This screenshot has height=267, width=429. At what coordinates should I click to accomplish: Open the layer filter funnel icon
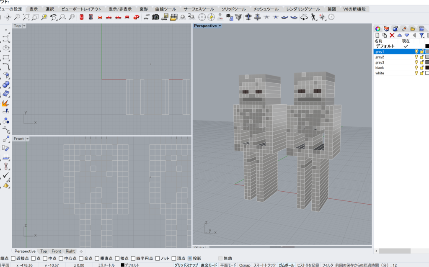point(421,35)
